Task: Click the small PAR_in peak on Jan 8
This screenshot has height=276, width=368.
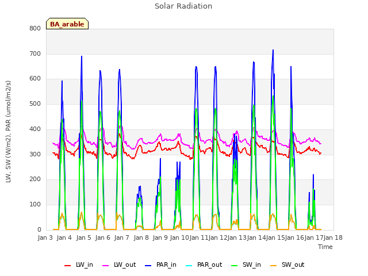Action: (140, 186)
